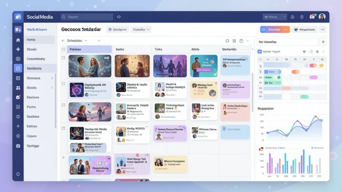Open the Praiices column tab
This screenshot has height=192, width=342.
pos(89,49)
